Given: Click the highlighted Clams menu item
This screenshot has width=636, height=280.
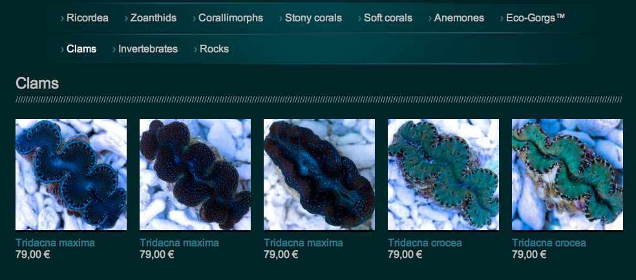Looking at the screenshot, I should point(81,48).
